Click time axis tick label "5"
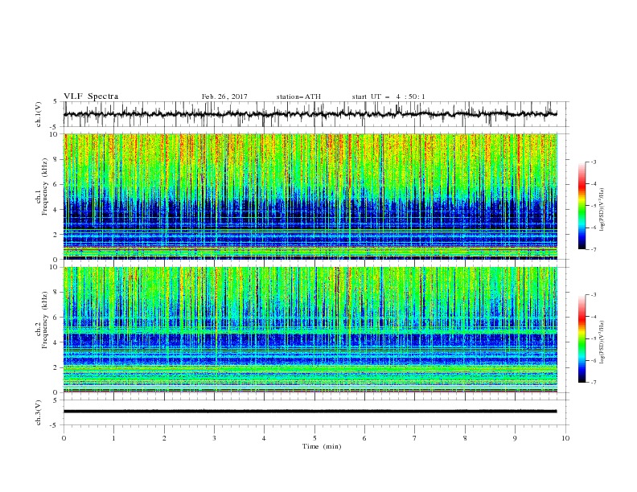 [x=314, y=438]
